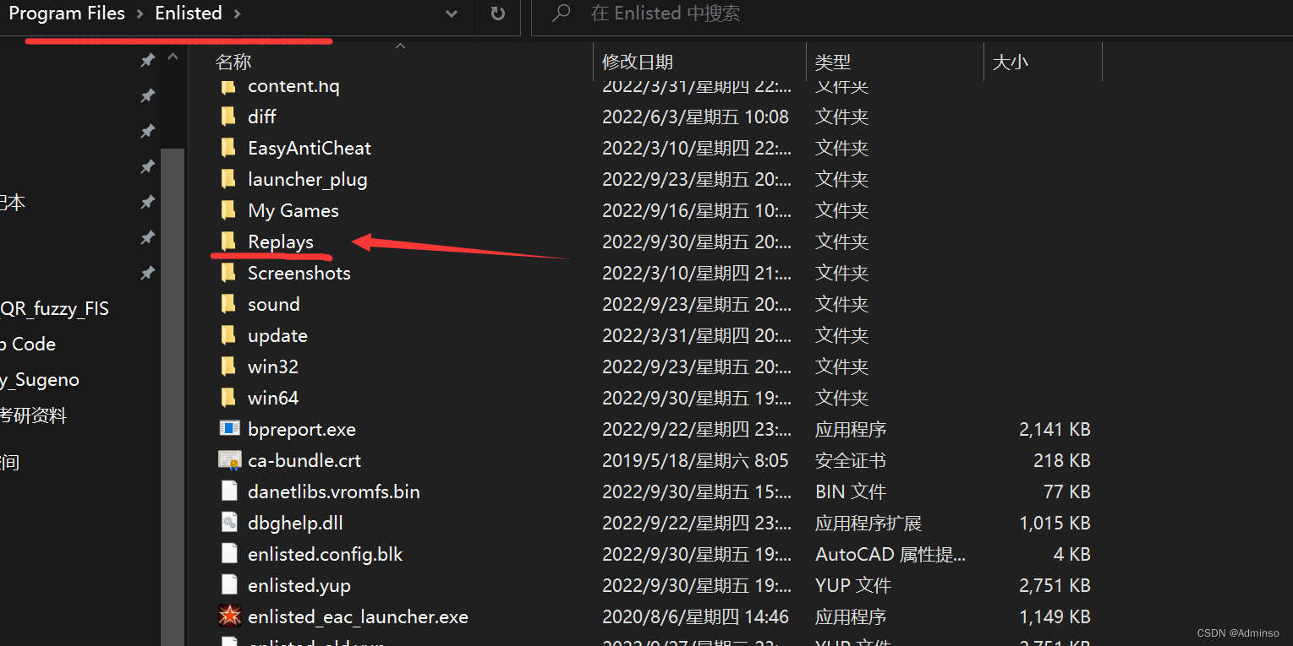Click the search magnifier icon

pos(561,14)
